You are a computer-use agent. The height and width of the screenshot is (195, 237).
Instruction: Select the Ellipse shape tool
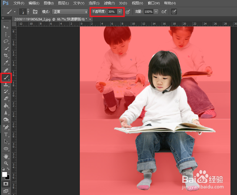(x=6, y=149)
